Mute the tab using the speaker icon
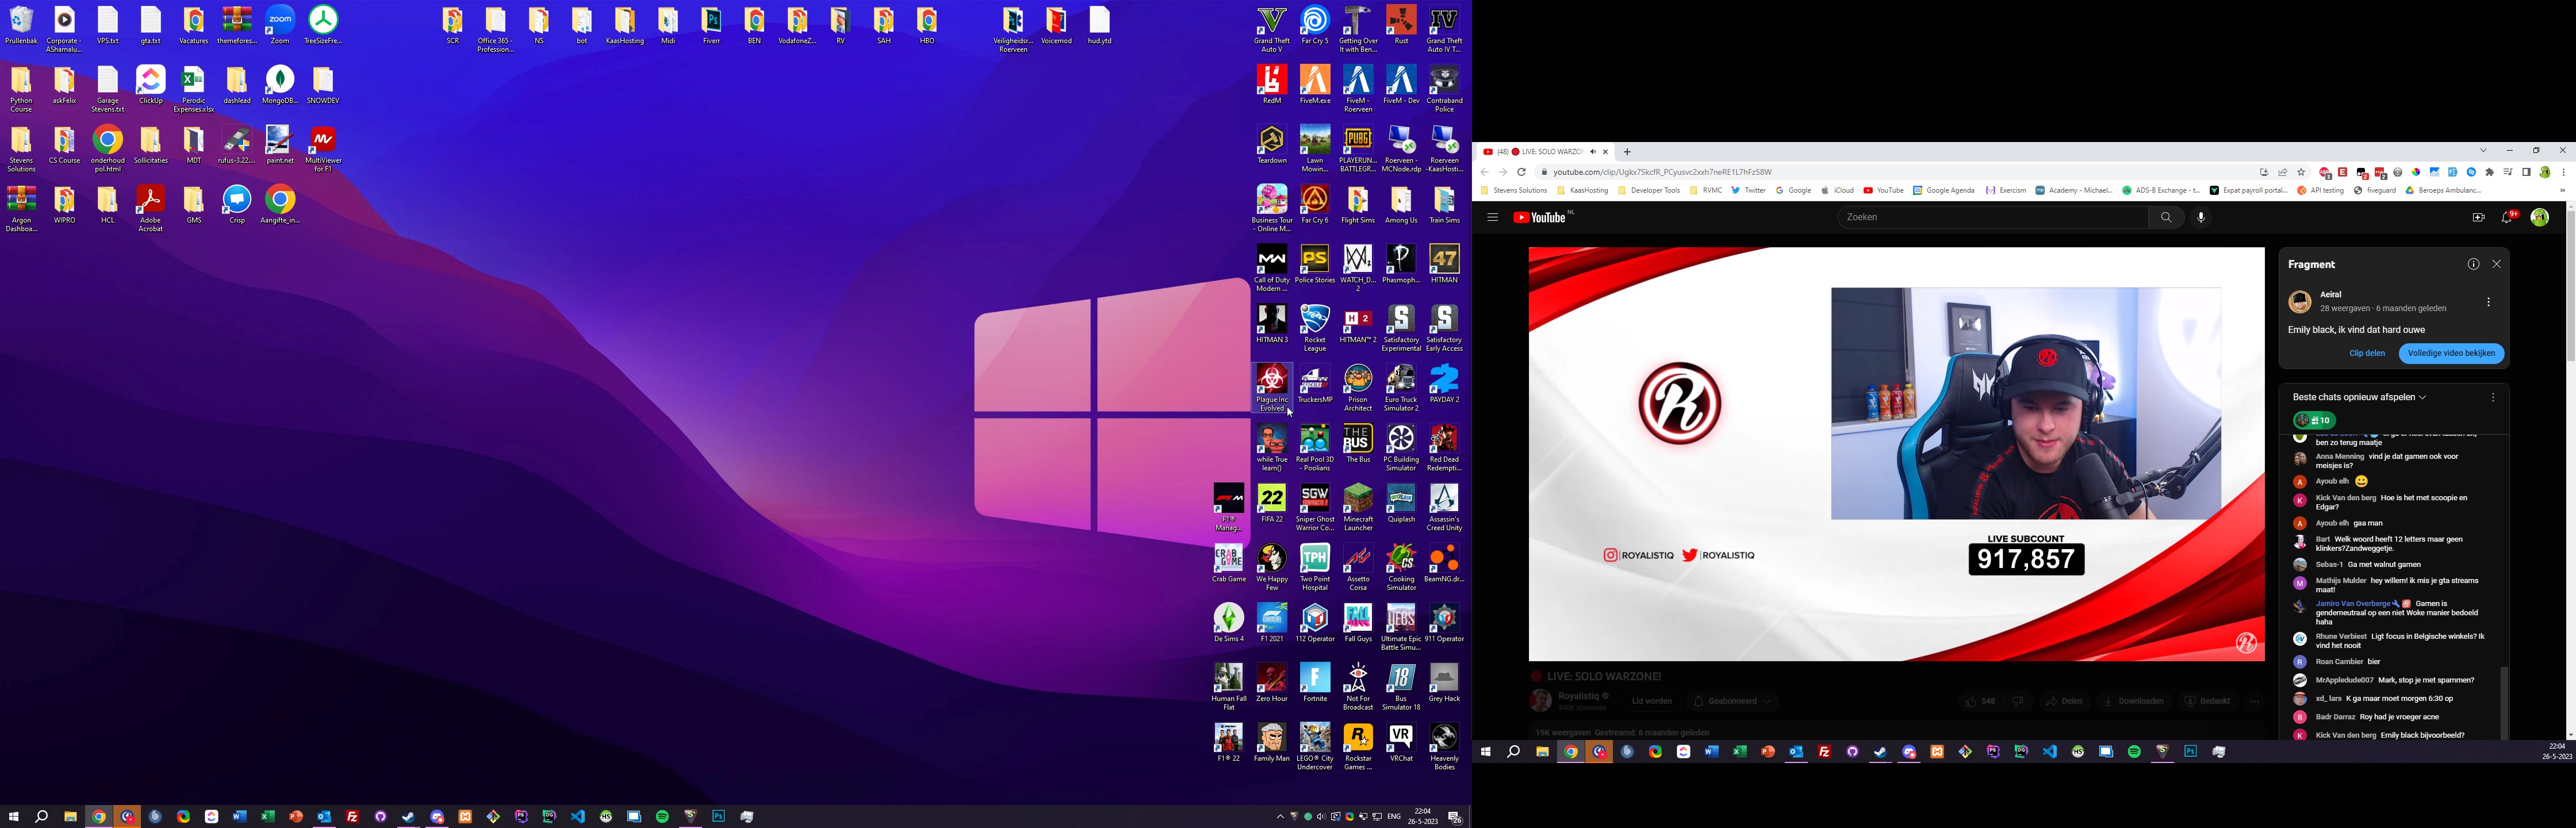The height and width of the screenshot is (828, 2576). [1593, 152]
